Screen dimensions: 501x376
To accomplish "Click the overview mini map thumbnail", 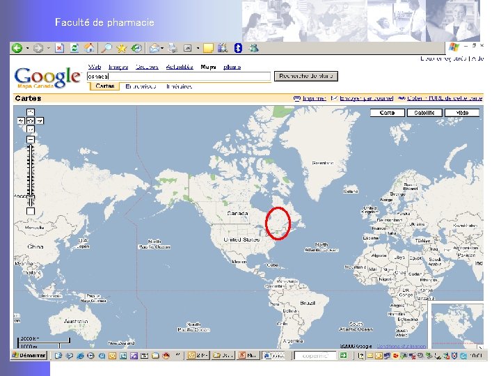I will pos(458,326).
